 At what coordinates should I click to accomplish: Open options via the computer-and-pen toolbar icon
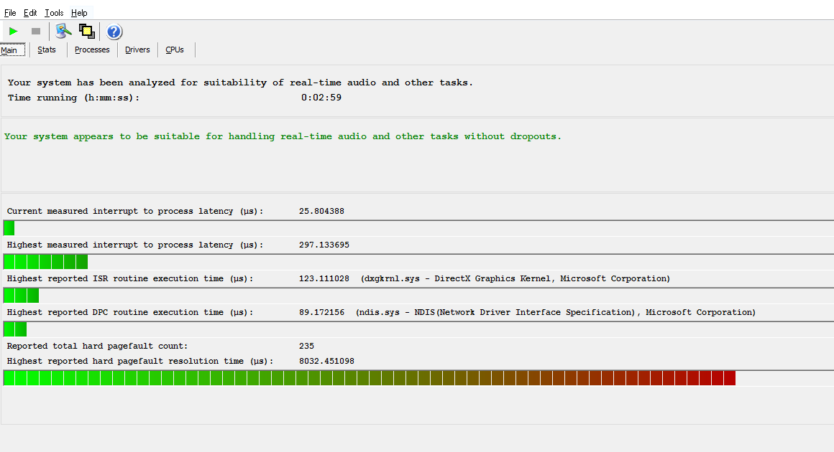click(64, 31)
